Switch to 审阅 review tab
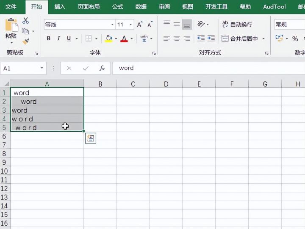The width and height of the screenshot is (305, 229). (164, 7)
